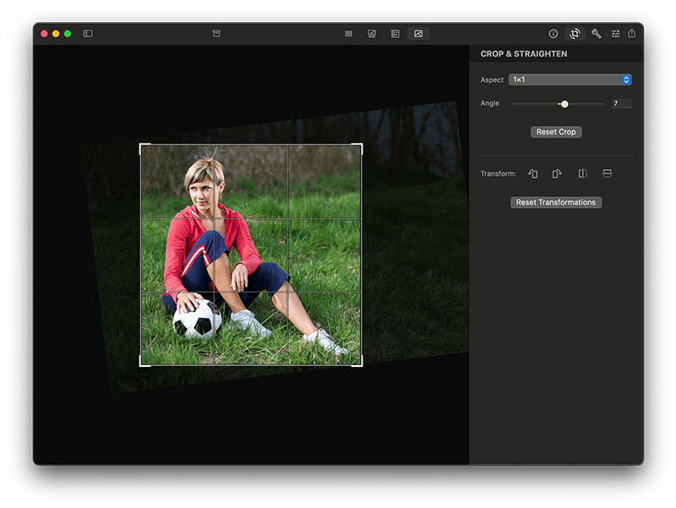Viewport: 676px width, 508px height.
Task: Select the rotate left transform icon
Action: [533, 173]
